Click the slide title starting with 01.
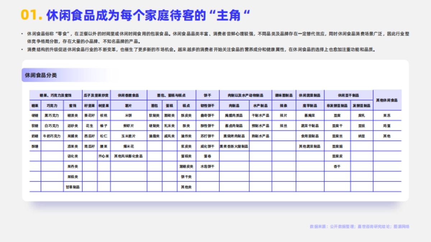Image resolution: width=431 pixels, height=242 pixels. pos(135,15)
